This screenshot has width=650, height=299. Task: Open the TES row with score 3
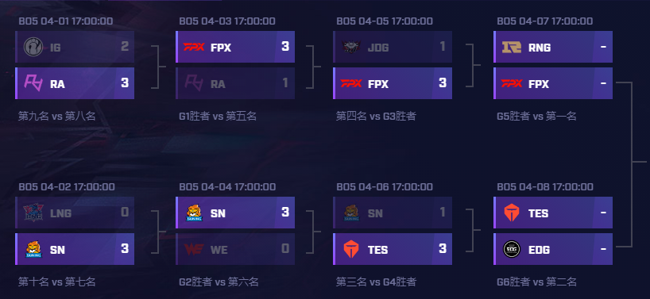point(393,249)
